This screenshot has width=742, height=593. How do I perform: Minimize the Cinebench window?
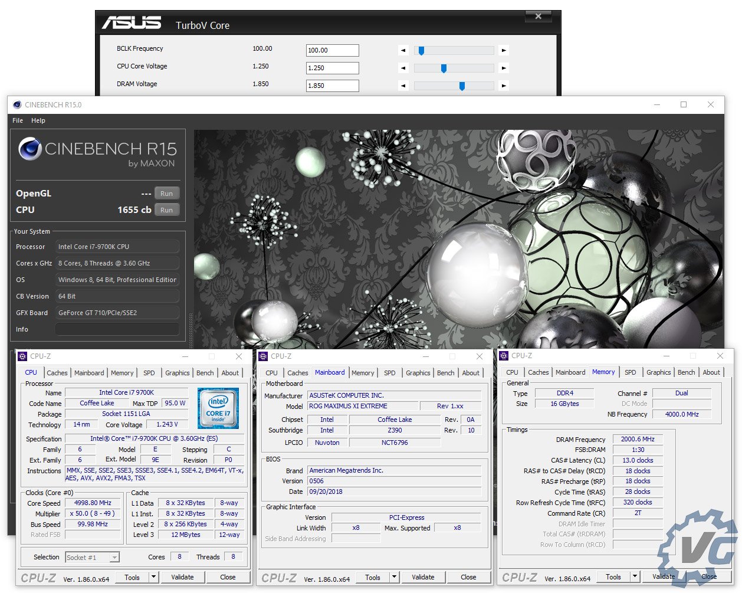657,104
